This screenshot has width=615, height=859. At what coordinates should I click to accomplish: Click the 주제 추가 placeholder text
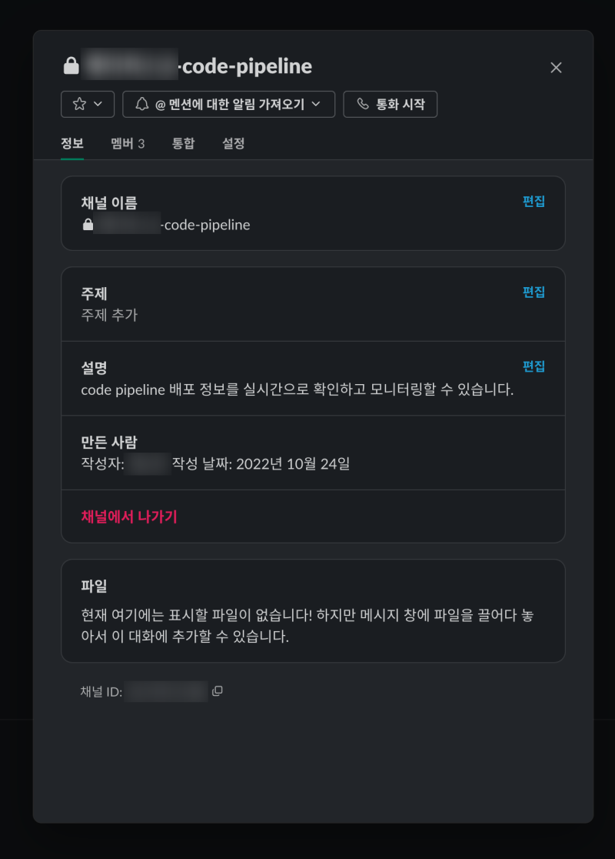pos(109,315)
